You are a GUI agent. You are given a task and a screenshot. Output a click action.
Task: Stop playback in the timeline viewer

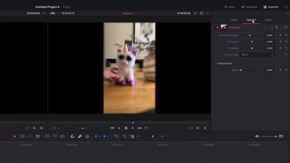(x=126, y=128)
